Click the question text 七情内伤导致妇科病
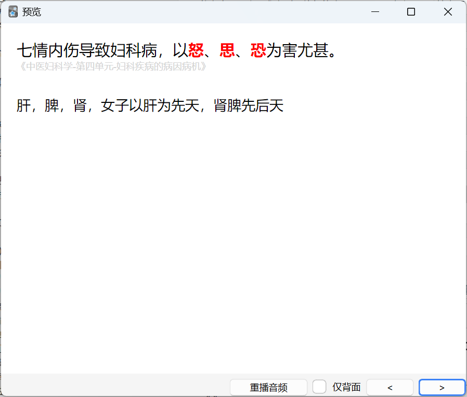 pos(87,50)
